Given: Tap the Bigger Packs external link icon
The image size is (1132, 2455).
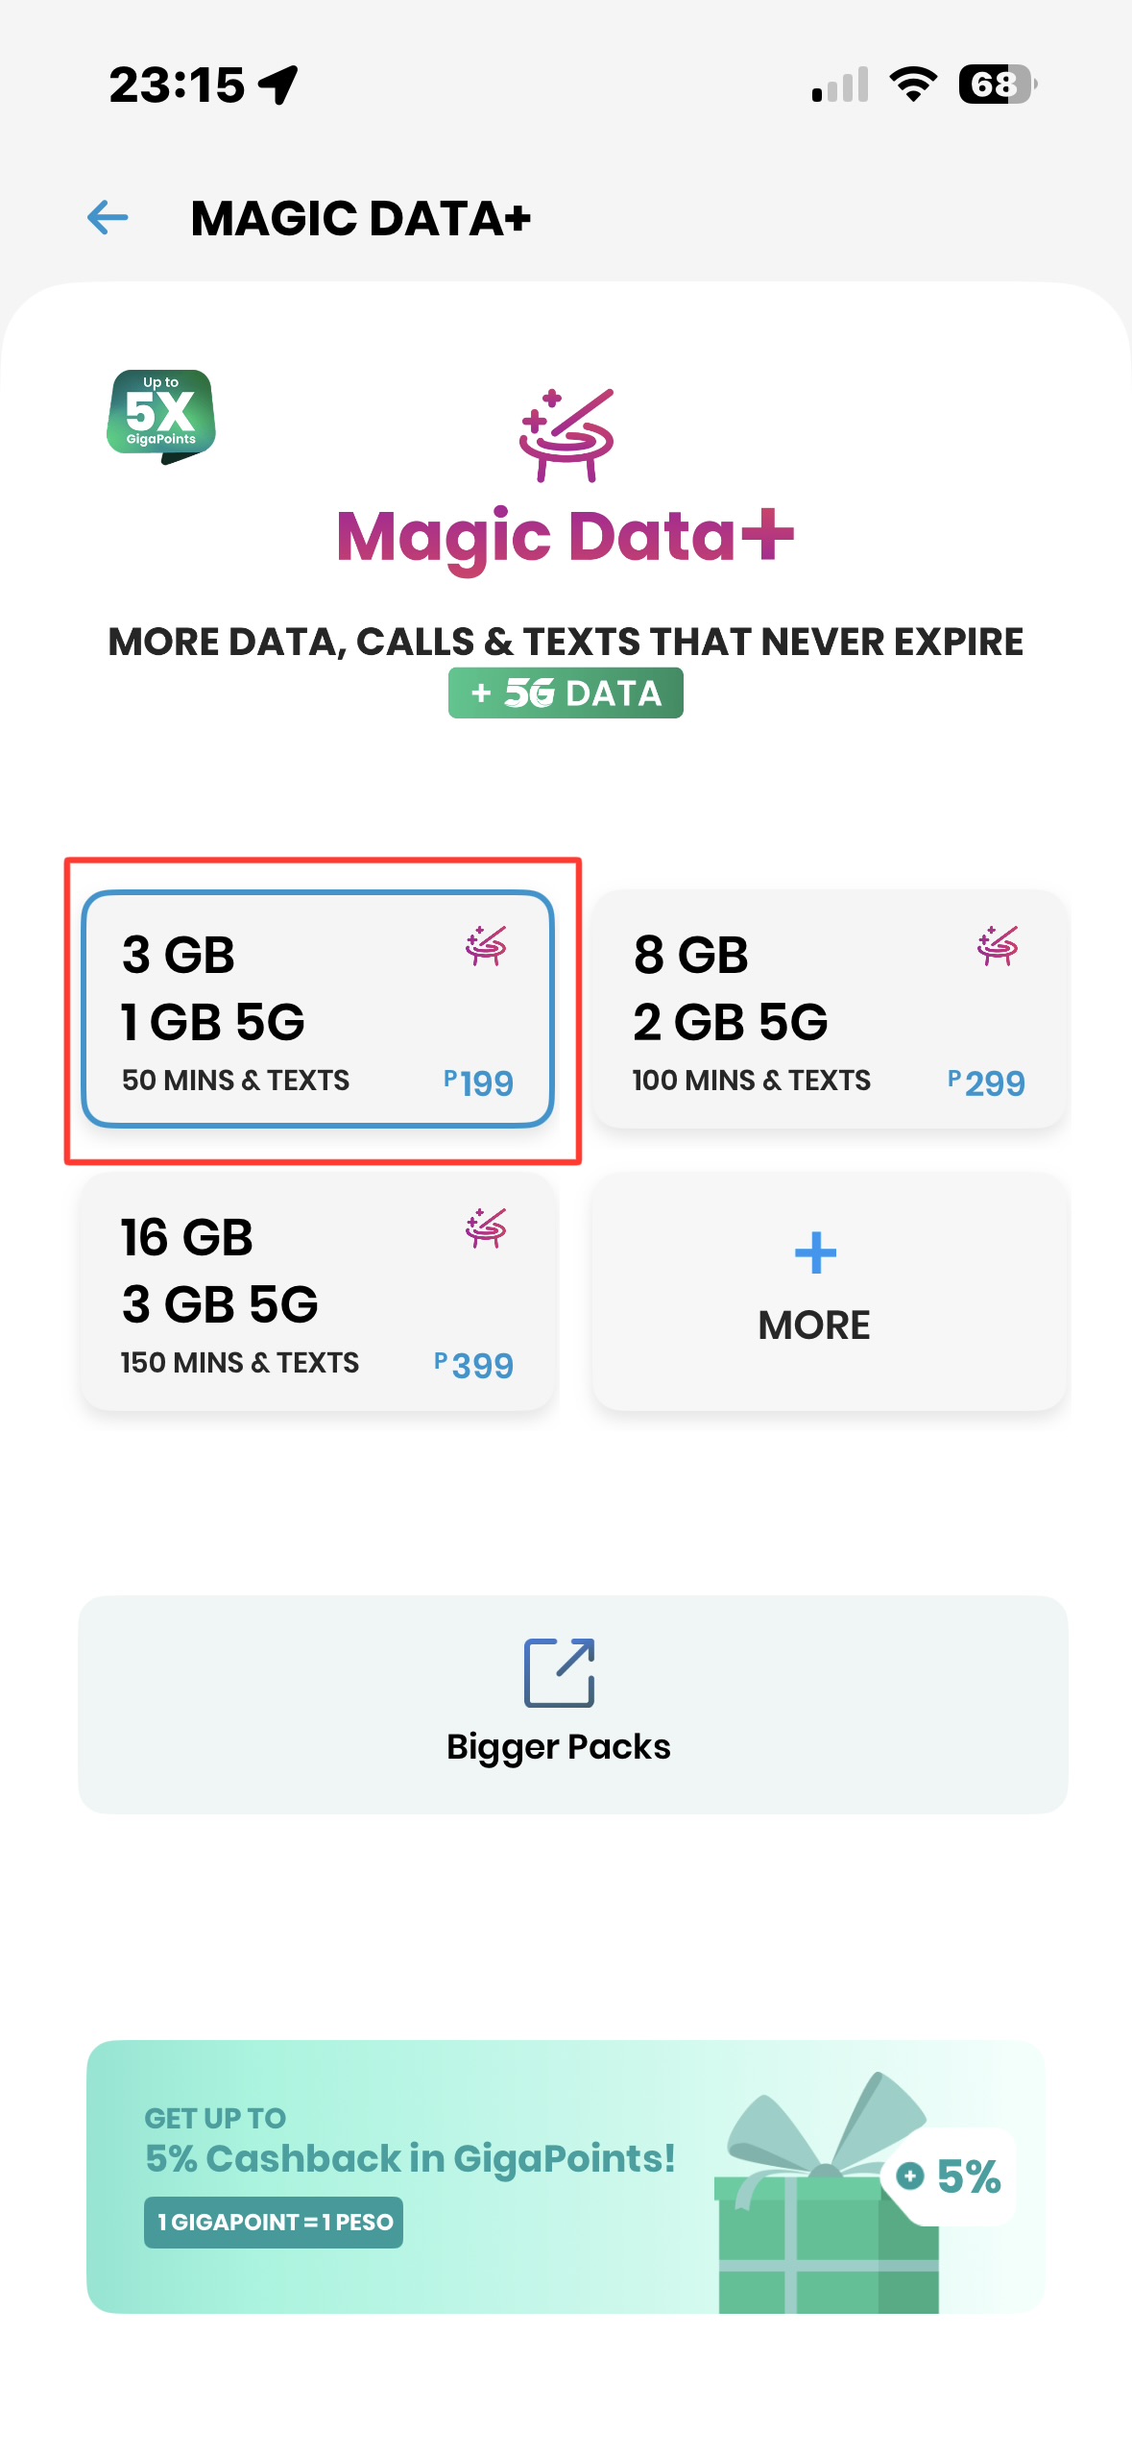Looking at the screenshot, I should pyautogui.click(x=559, y=1672).
